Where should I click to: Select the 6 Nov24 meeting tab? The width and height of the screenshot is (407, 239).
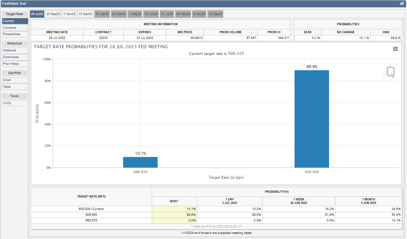199,14
